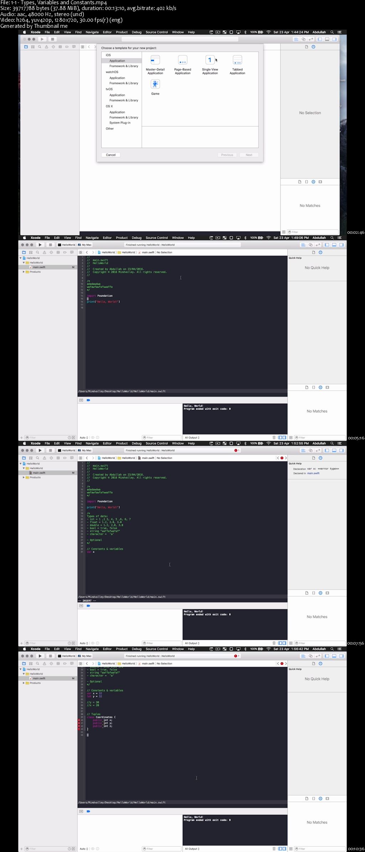Select OS X Application category
The height and width of the screenshot is (852, 365).
click(117, 112)
